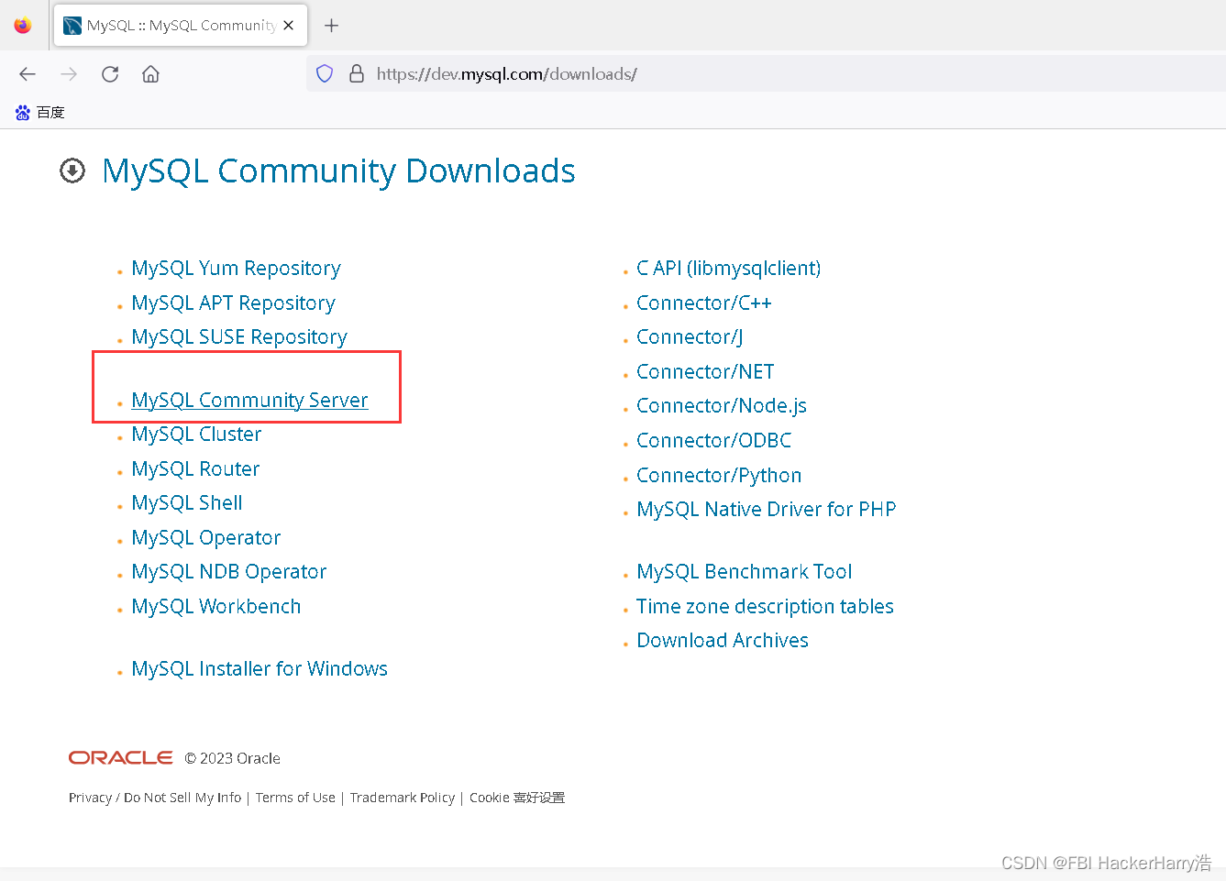Open MySQL Community Server downloads
Screen dimensions: 1226x881
249,401
